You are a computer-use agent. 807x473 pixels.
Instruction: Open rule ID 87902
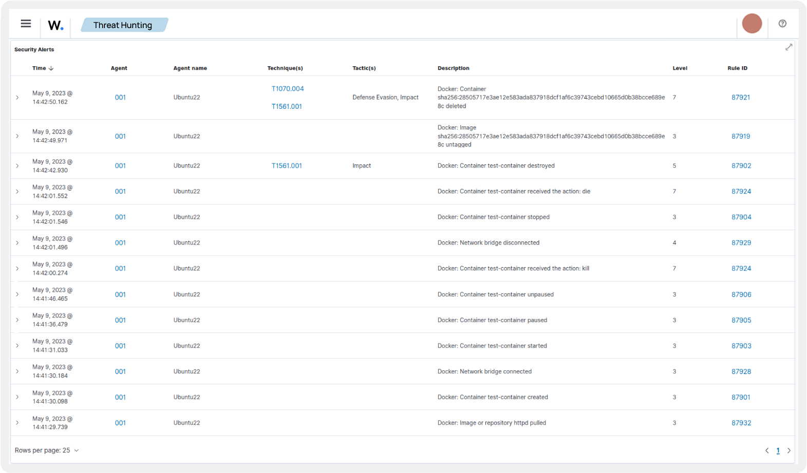[x=741, y=166]
